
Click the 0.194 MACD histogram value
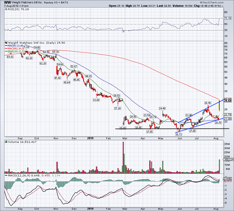[56, 175]
